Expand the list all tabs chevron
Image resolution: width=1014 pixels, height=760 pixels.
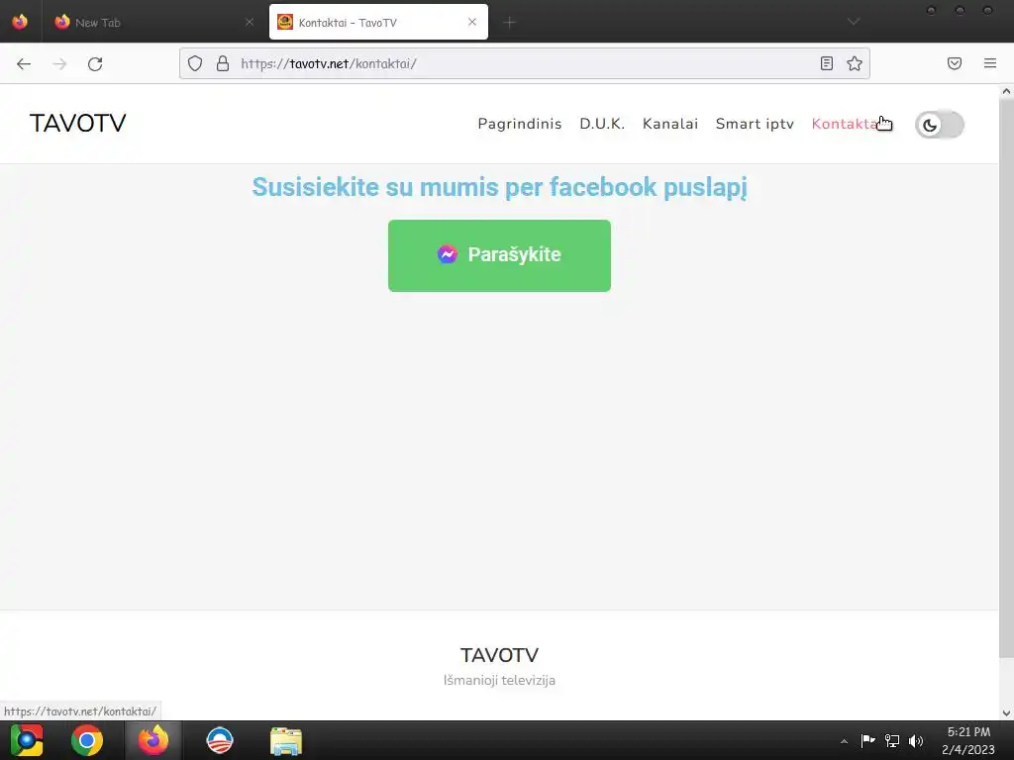854,22
